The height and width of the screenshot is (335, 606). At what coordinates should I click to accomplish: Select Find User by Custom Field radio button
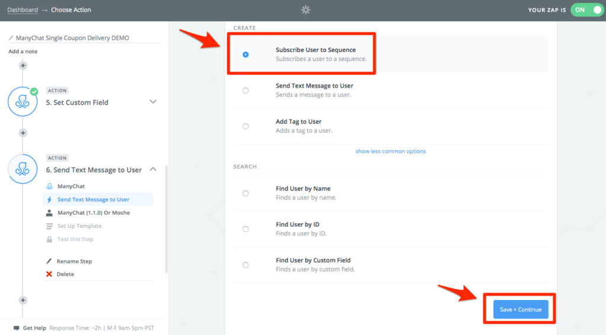coord(246,265)
